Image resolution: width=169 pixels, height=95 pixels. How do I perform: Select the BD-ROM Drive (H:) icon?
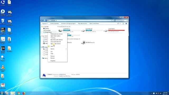pyautogui.click(x=83, y=42)
